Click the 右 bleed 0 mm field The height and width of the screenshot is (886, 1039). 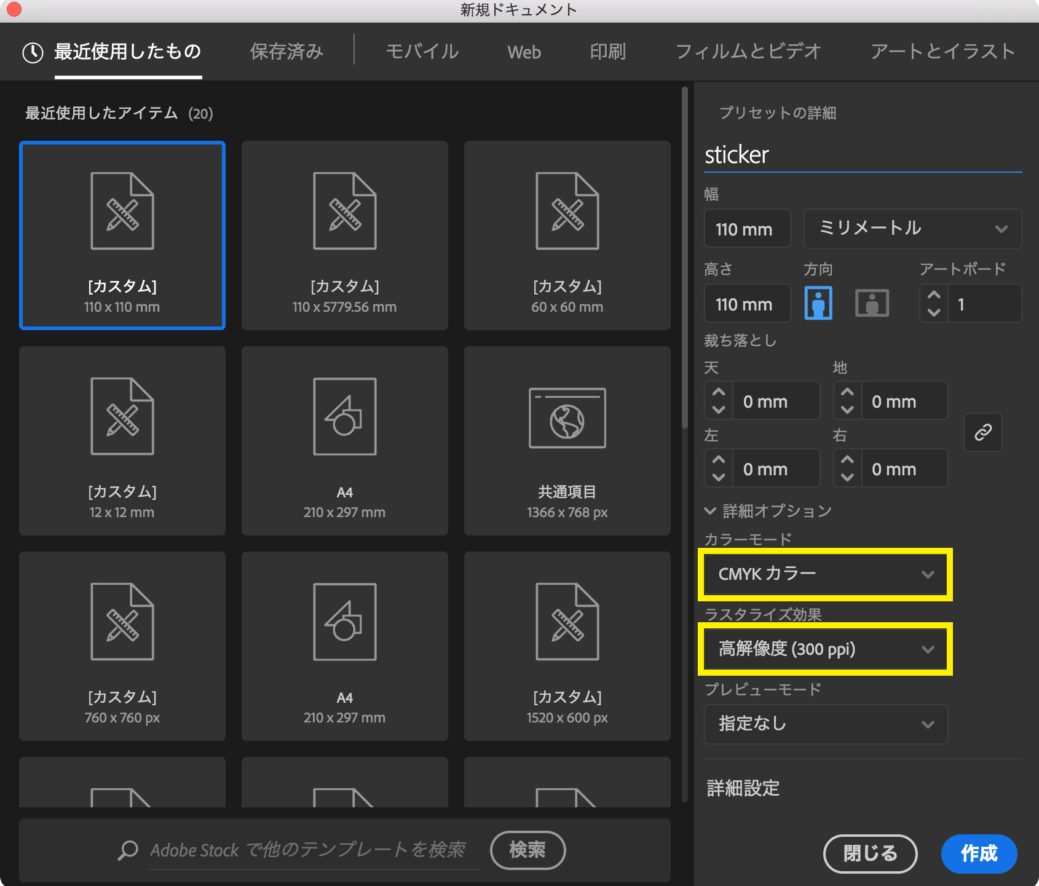click(x=904, y=469)
